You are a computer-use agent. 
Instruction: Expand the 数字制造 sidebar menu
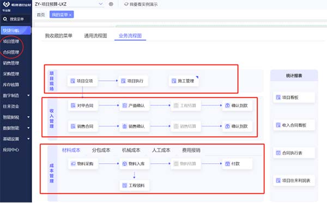tap(28, 95)
